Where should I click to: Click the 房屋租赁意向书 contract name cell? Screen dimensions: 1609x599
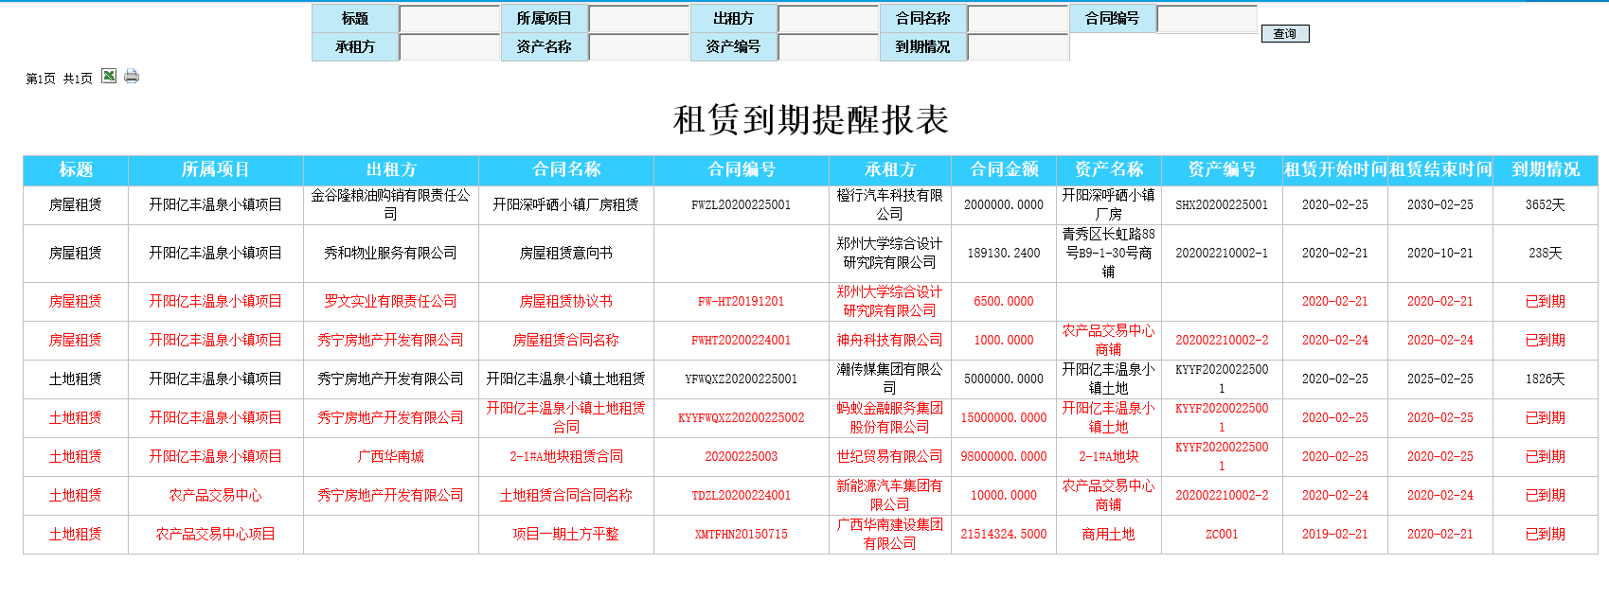[565, 253]
